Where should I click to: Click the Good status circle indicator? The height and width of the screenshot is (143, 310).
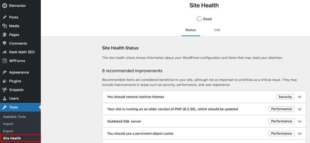pyautogui.click(x=199, y=19)
